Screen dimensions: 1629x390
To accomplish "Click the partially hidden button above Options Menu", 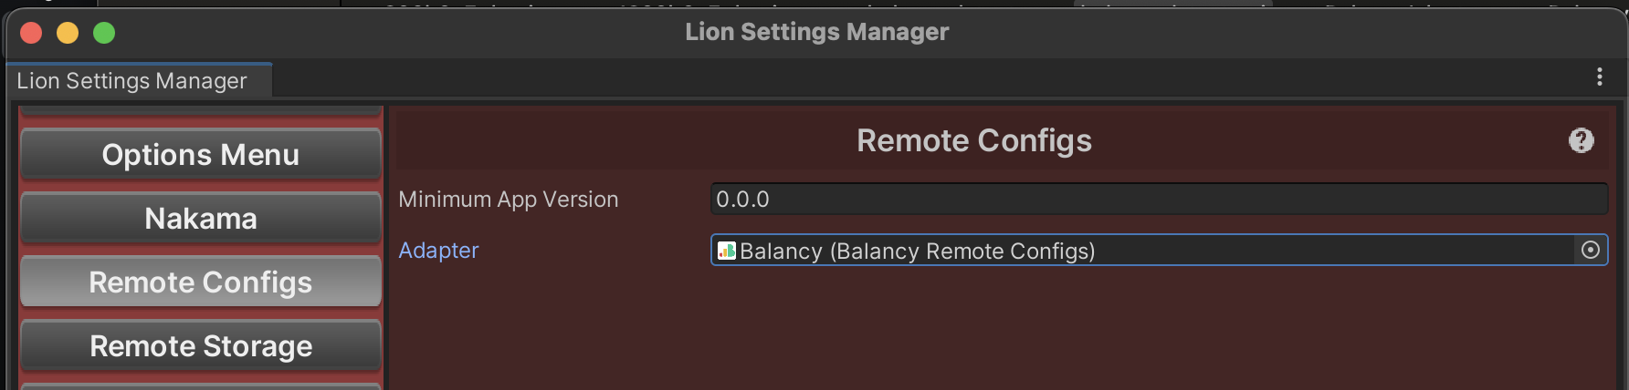I will point(200,111).
